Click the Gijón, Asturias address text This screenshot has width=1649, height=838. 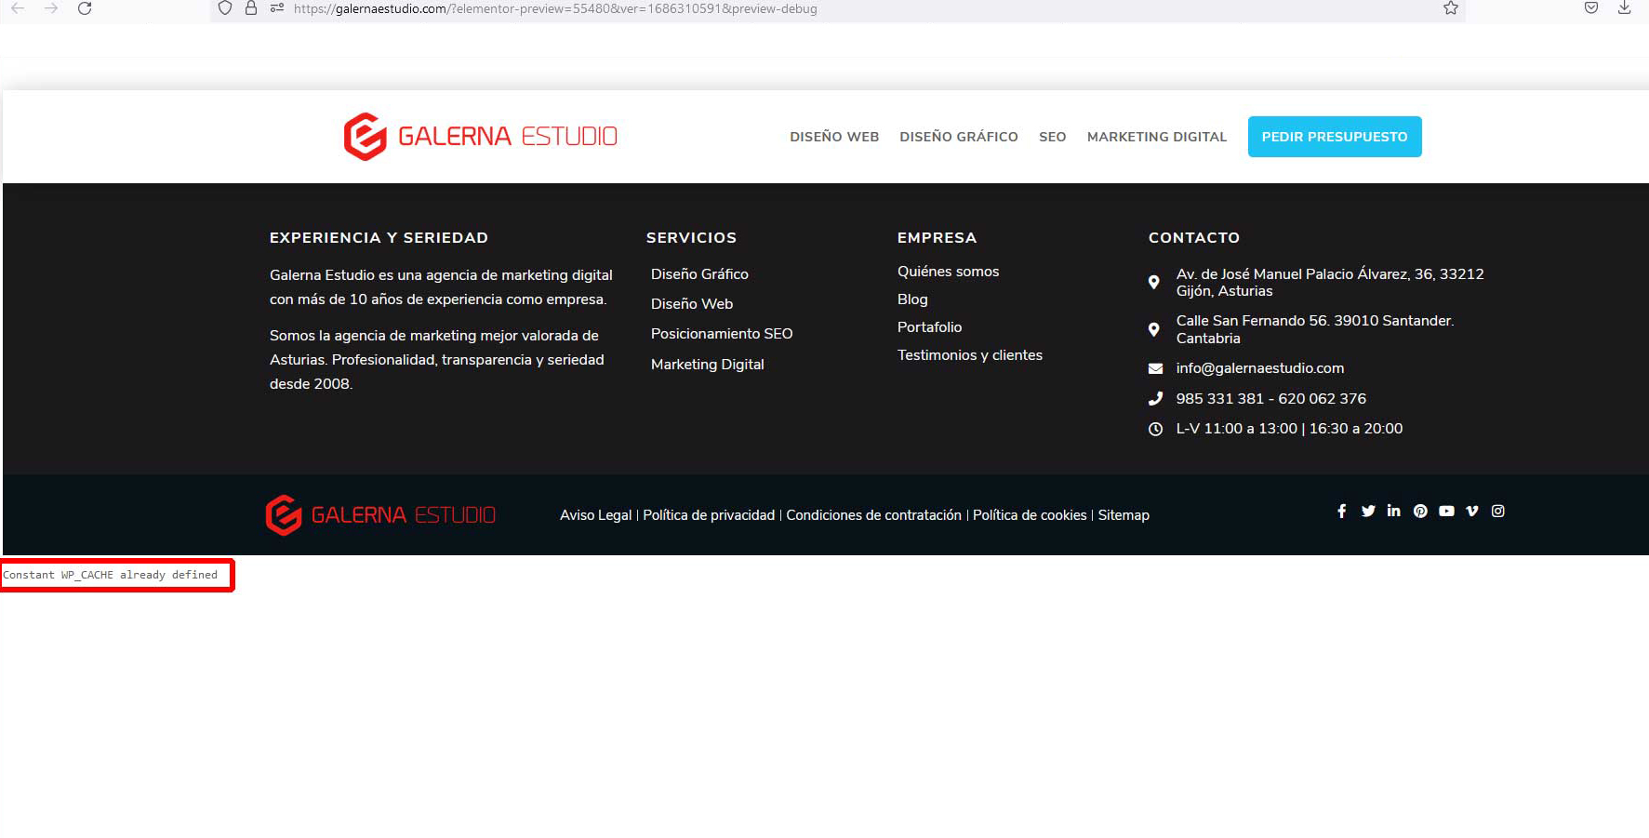[x=1330, y=283]
